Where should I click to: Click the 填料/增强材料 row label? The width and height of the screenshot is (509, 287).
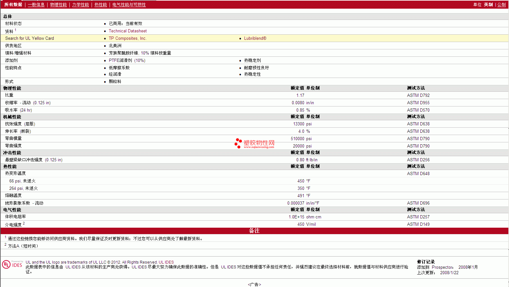point(18,53)
